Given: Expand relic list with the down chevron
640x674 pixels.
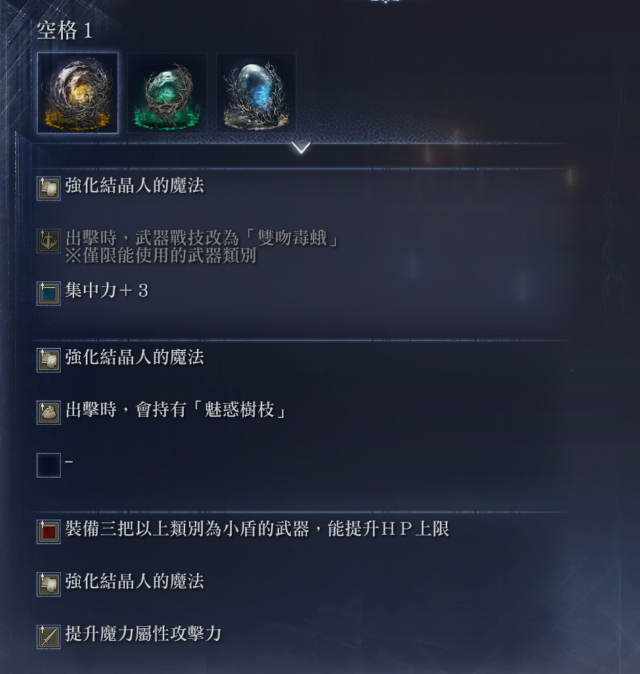Looking at the screenshot, I should 301,148.
